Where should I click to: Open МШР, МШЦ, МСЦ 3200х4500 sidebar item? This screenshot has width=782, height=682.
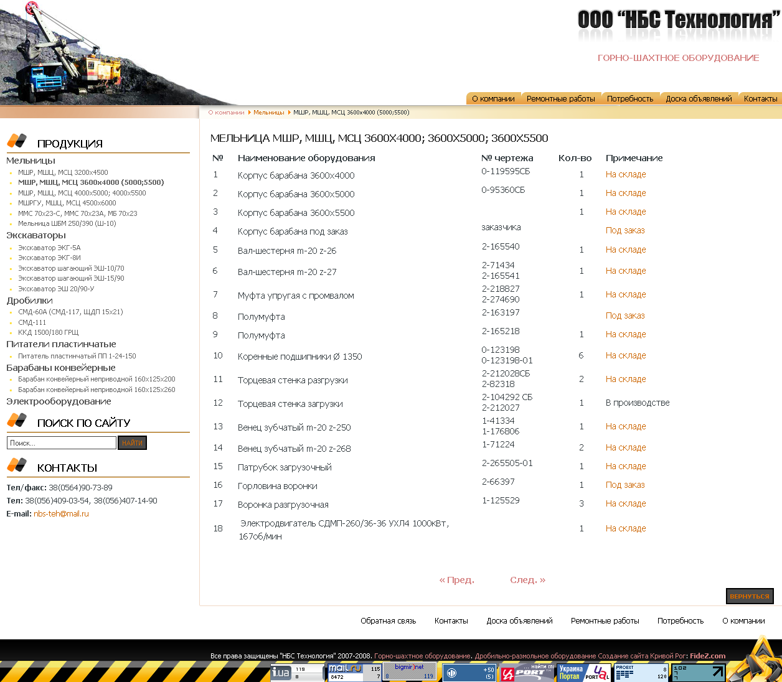click(x=63, y=172)
